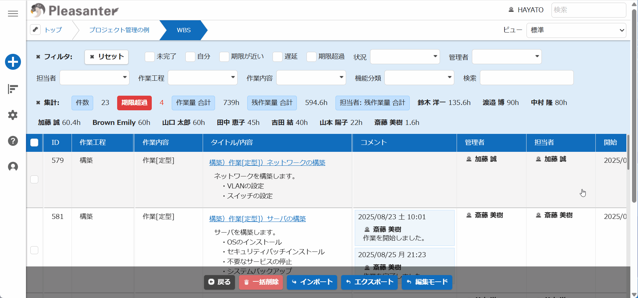Collapse the 集計 section with its x icon
The width and height of the screenshot is (638, 298).
pos(38,103)
